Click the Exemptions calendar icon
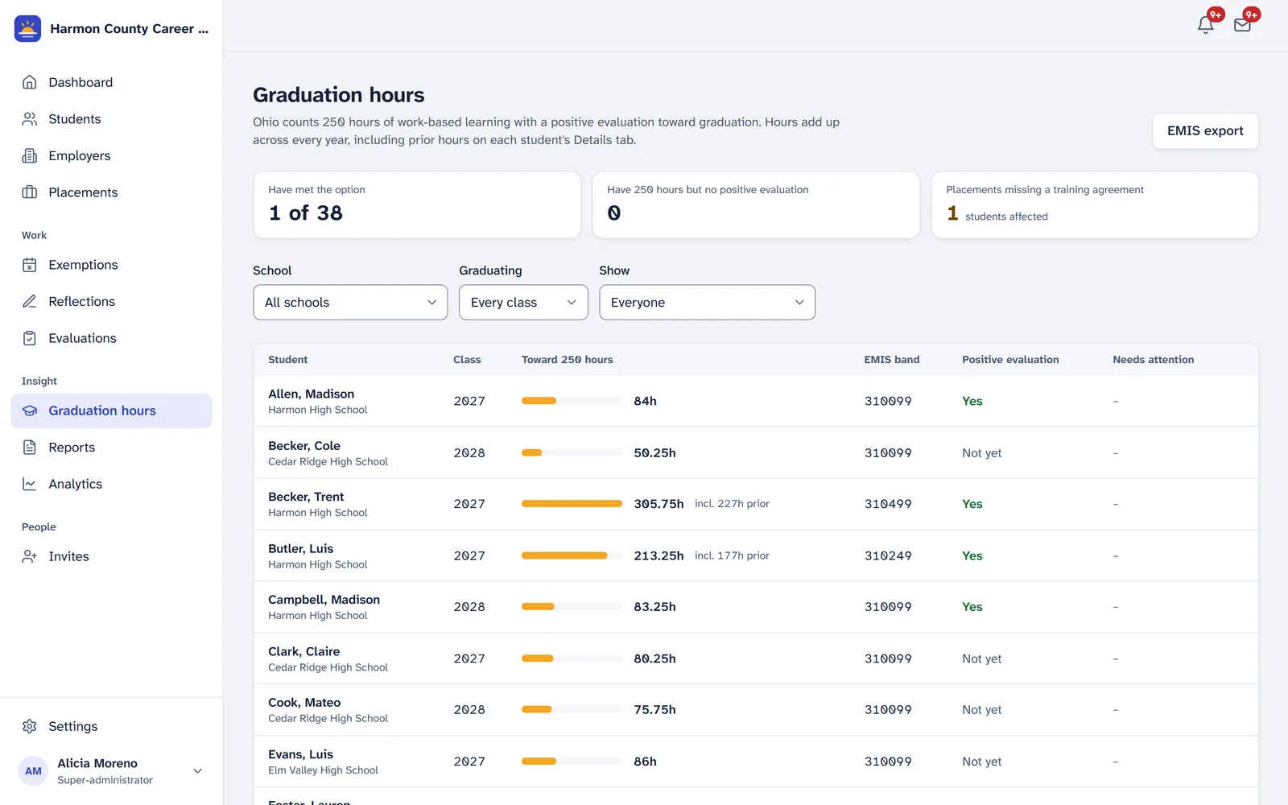The width and height of the screenshot is (1288, 805). tap(30, 265)
